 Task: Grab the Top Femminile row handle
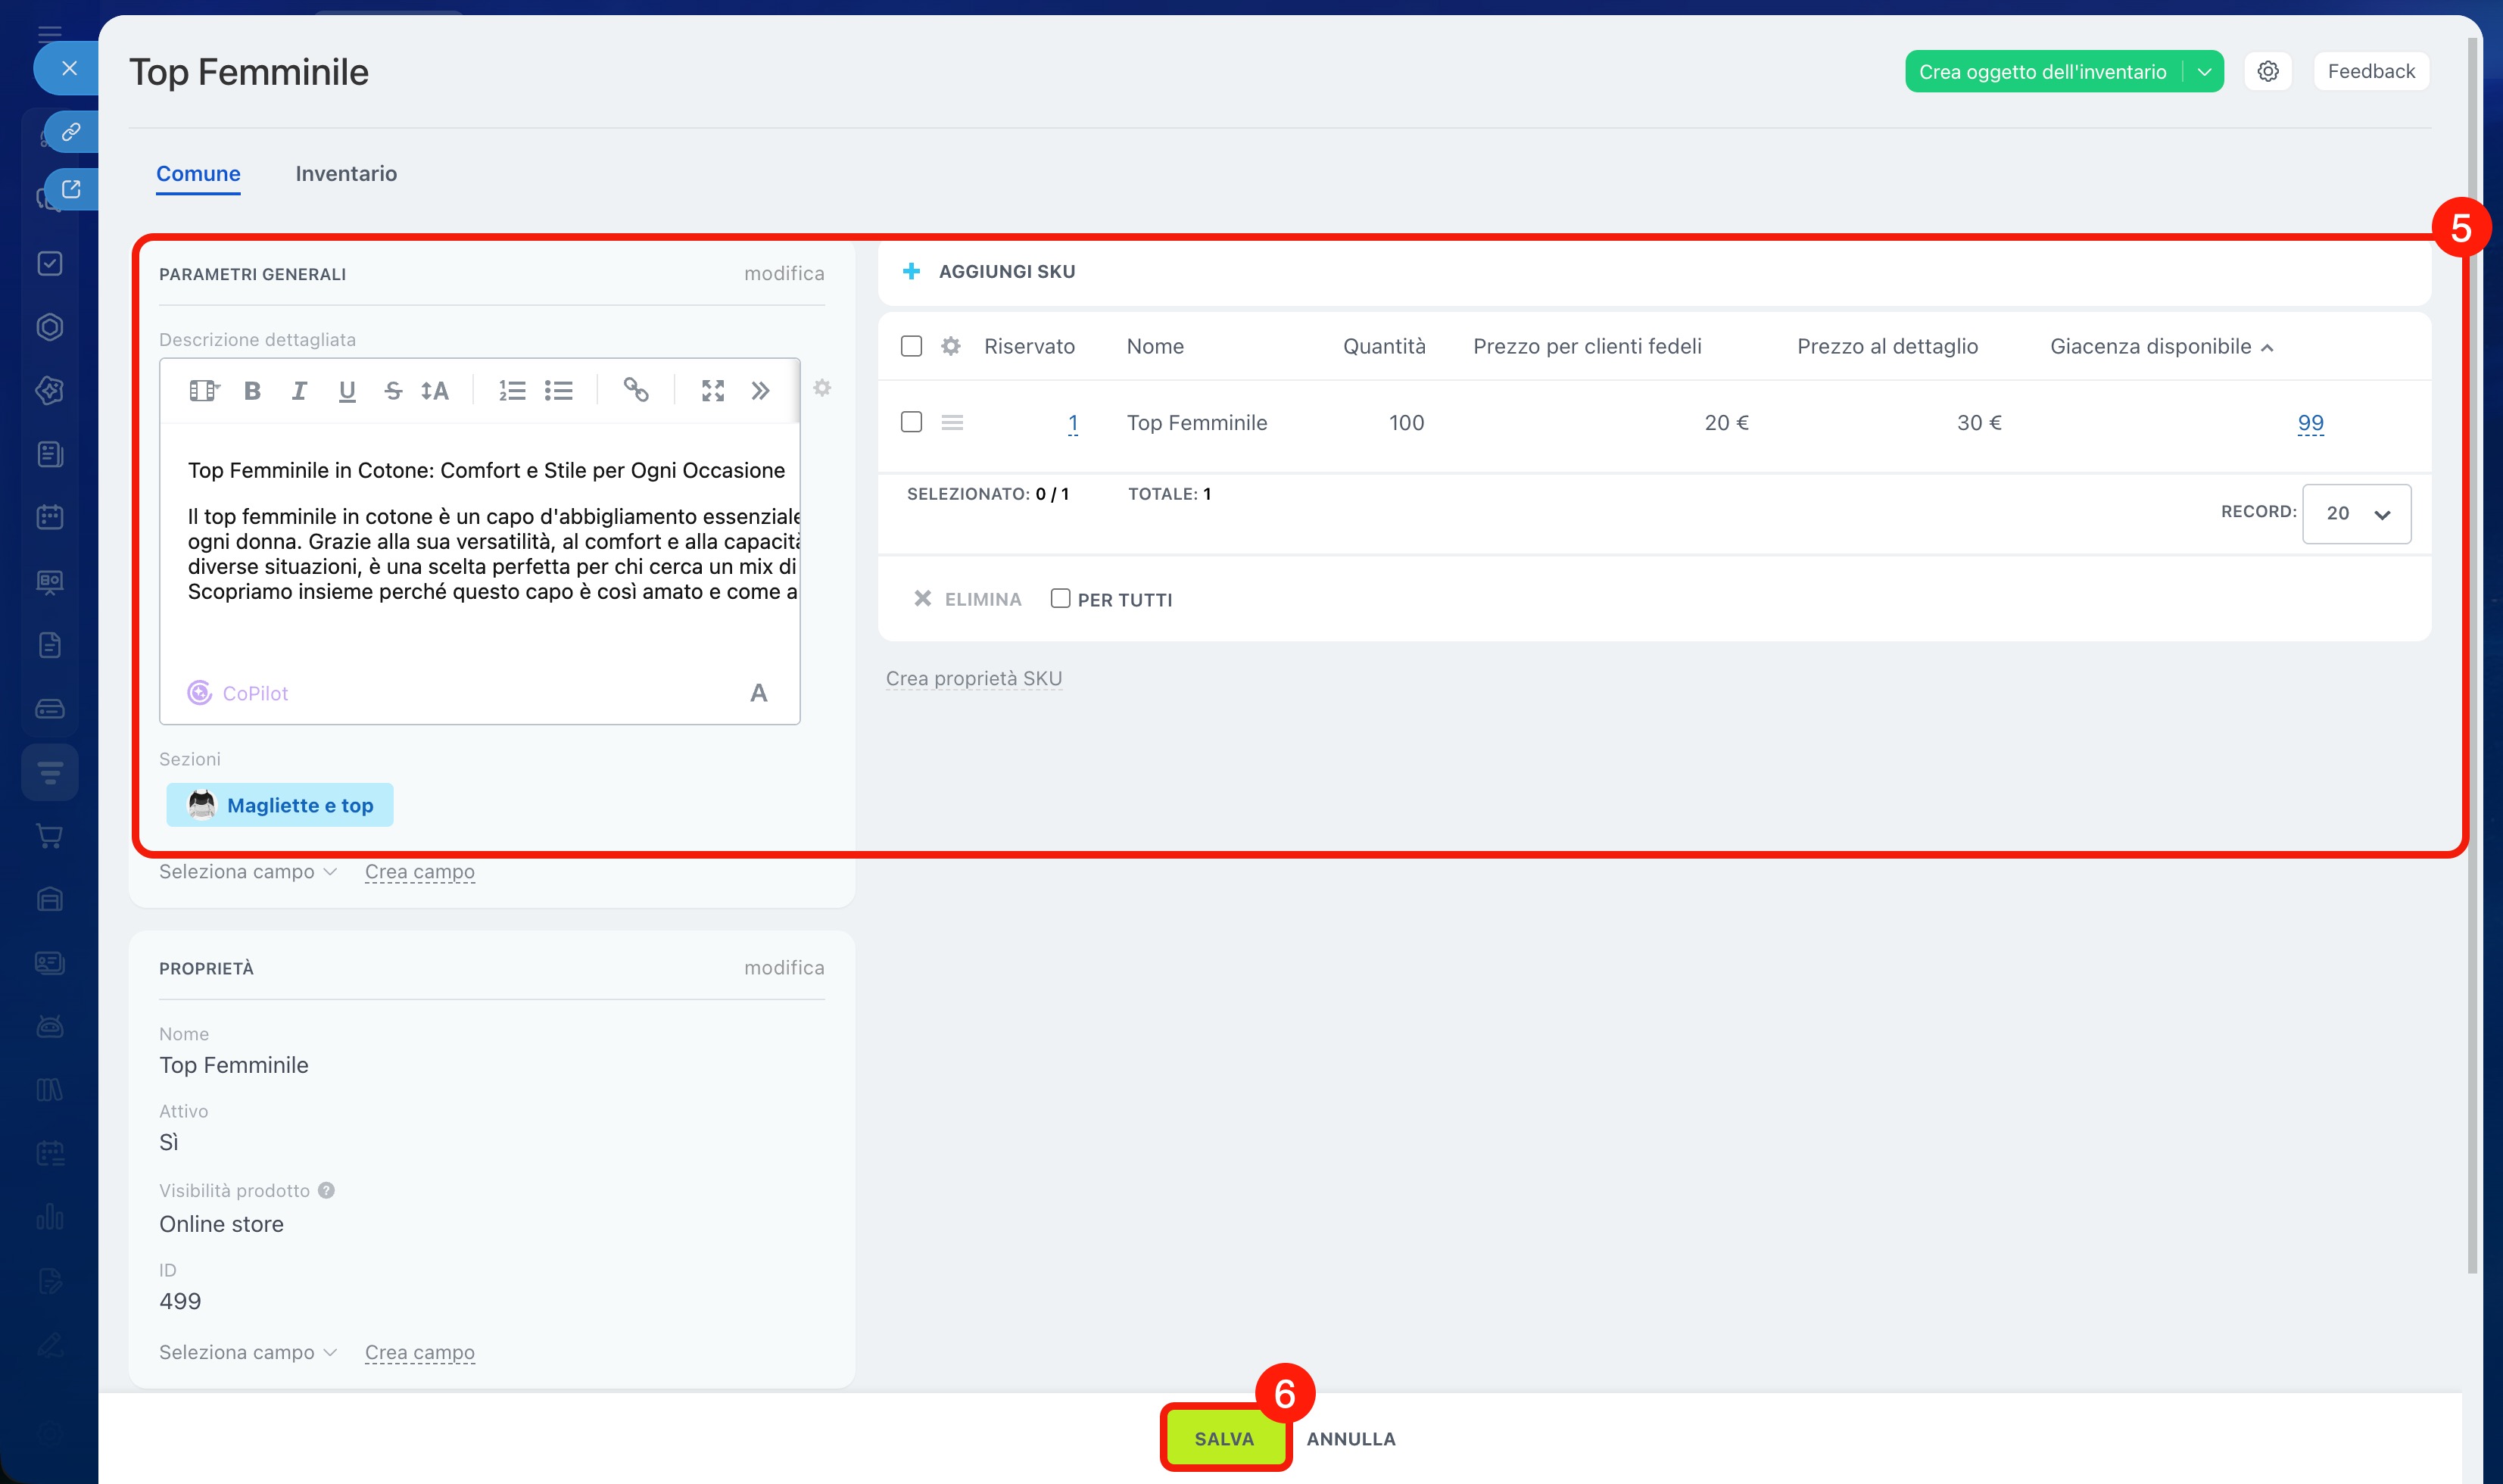coord(952,423)
